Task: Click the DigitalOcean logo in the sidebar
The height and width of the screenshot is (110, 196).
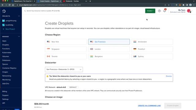Action: click(4, 11)
